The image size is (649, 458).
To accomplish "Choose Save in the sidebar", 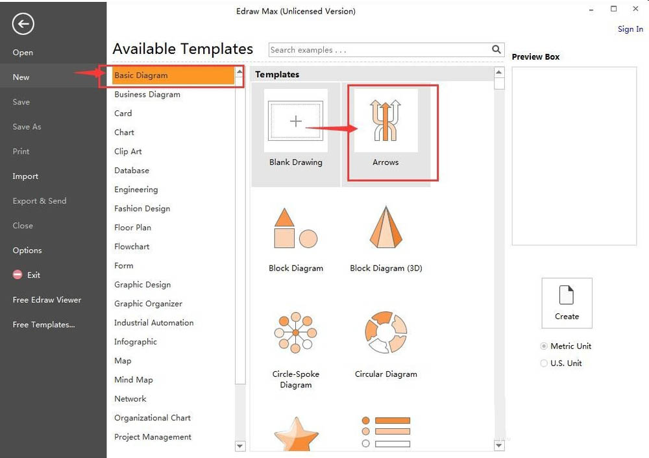I will coord(21,102).
